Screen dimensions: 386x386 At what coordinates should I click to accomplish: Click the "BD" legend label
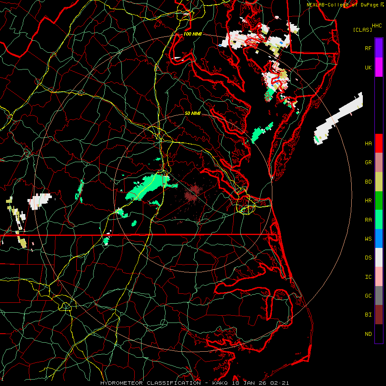coord(368,182)
